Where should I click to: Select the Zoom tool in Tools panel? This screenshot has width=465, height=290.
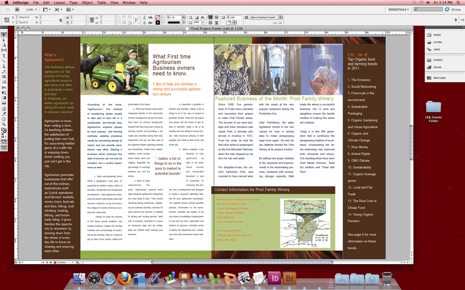click(4, 124)
